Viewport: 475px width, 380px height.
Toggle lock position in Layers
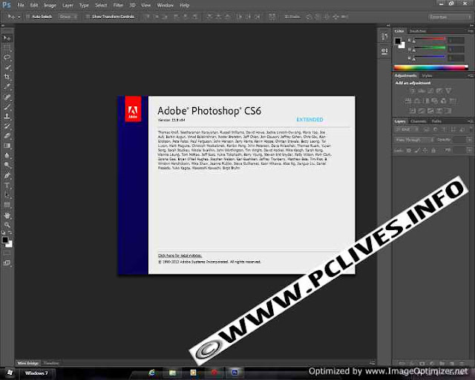point(425,151)
